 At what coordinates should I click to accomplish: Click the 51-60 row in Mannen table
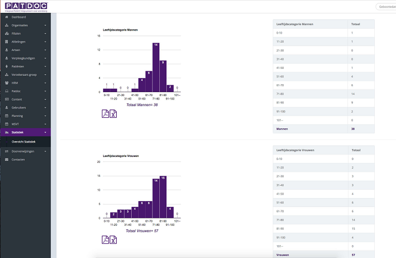(x=324, y=77)
